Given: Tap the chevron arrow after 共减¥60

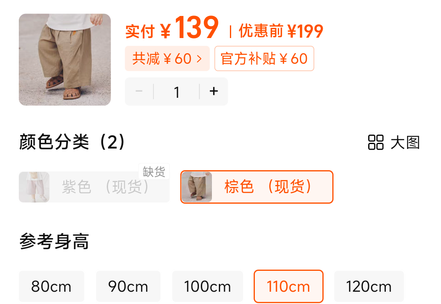Looking at the screenshot, I should pos(199,59).
